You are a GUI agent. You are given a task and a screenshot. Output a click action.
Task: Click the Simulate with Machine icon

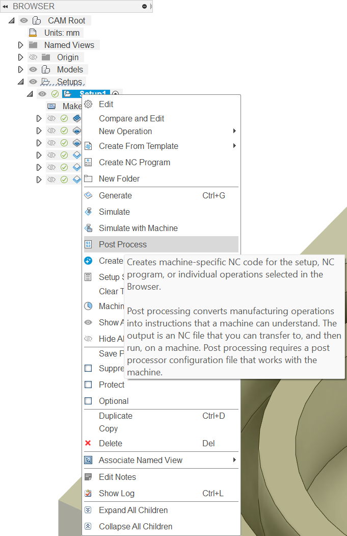pyautogui.click(x=88, y=228)
